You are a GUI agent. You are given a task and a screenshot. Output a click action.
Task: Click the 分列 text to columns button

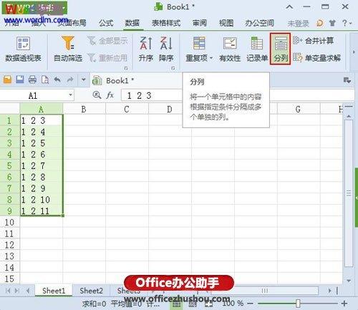pyautogui.click(x=280, y=49)
